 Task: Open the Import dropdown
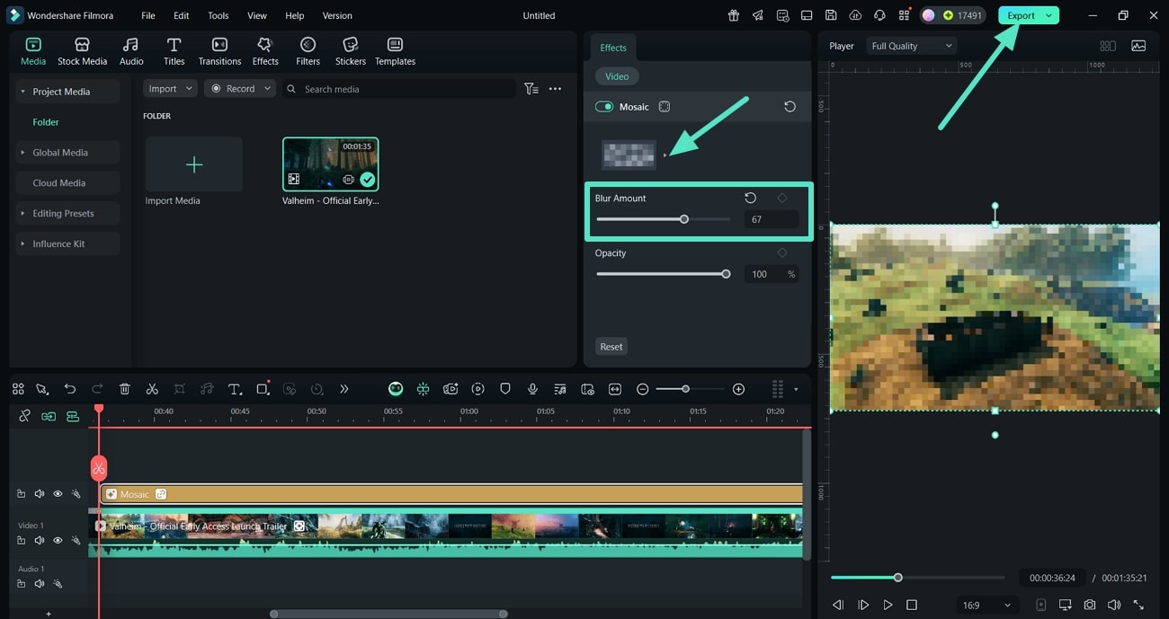click(x=170, y=89)
